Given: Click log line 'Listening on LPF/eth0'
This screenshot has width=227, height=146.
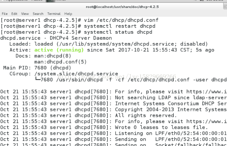Looking at the screenshot, I should [x=113, y=133].
